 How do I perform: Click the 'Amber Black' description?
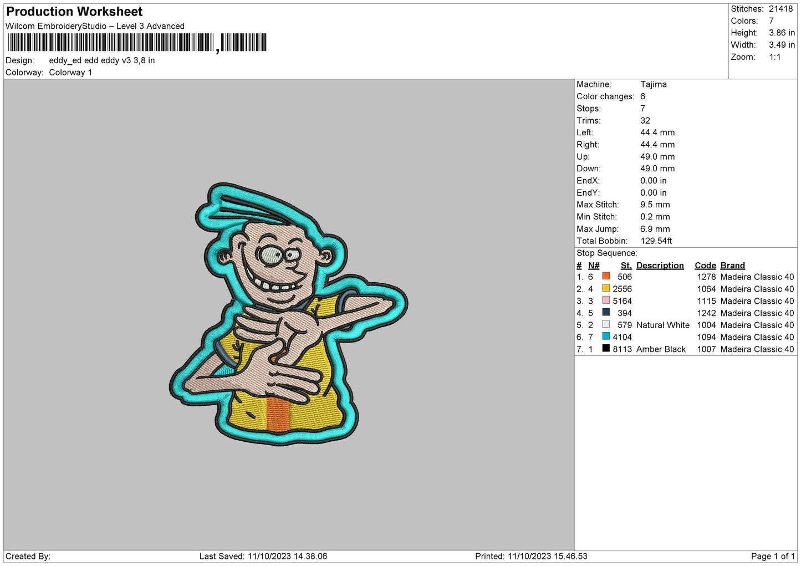pos(661,349)
